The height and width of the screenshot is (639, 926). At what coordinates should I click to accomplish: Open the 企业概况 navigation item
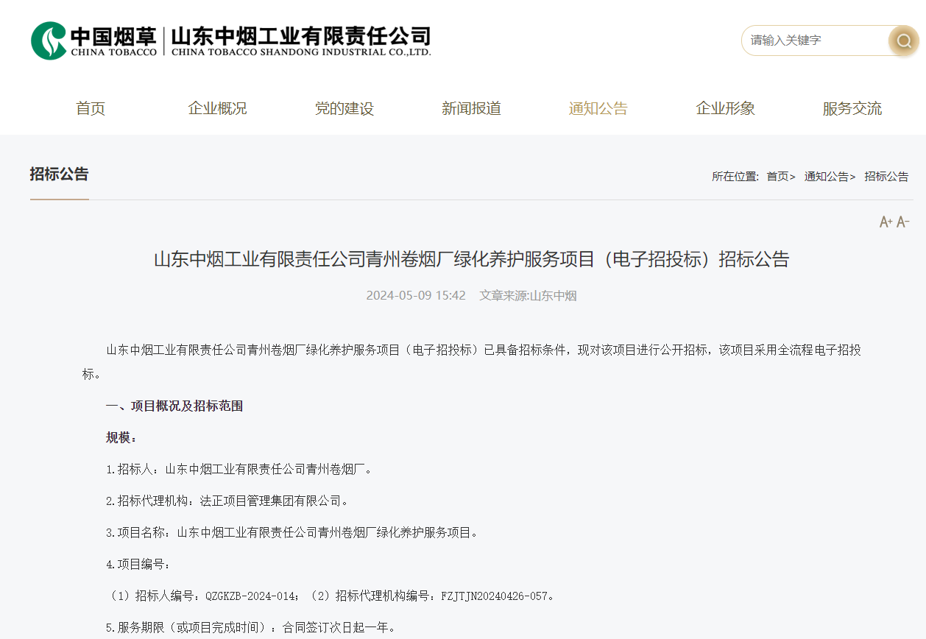click(x=217, y=107)
